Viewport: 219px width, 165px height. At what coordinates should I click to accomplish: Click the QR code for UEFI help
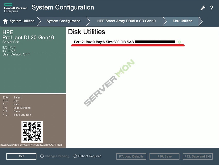pos(32,132)
